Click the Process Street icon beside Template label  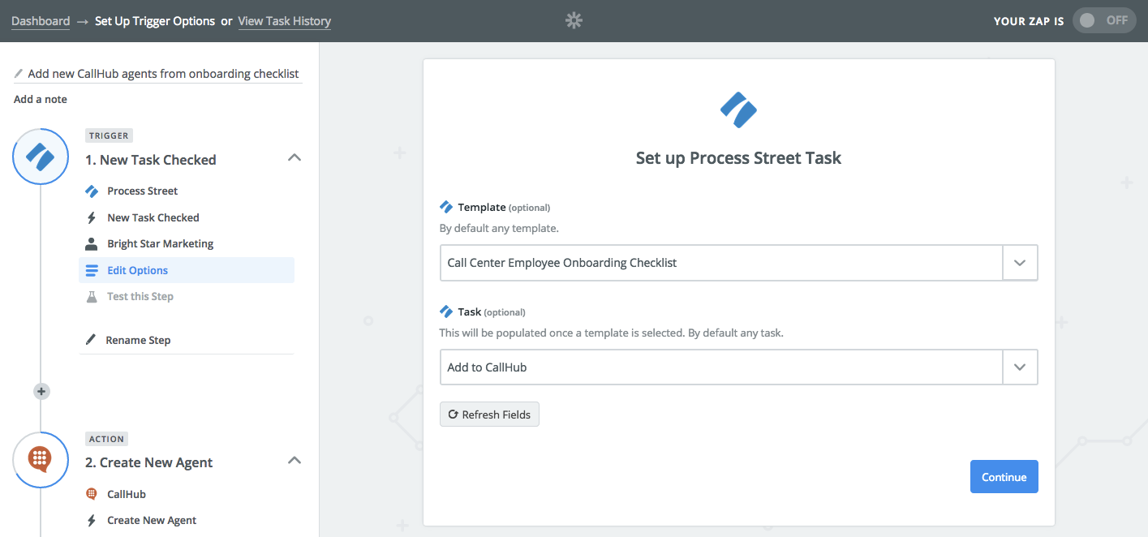click(x=446, y=207)
